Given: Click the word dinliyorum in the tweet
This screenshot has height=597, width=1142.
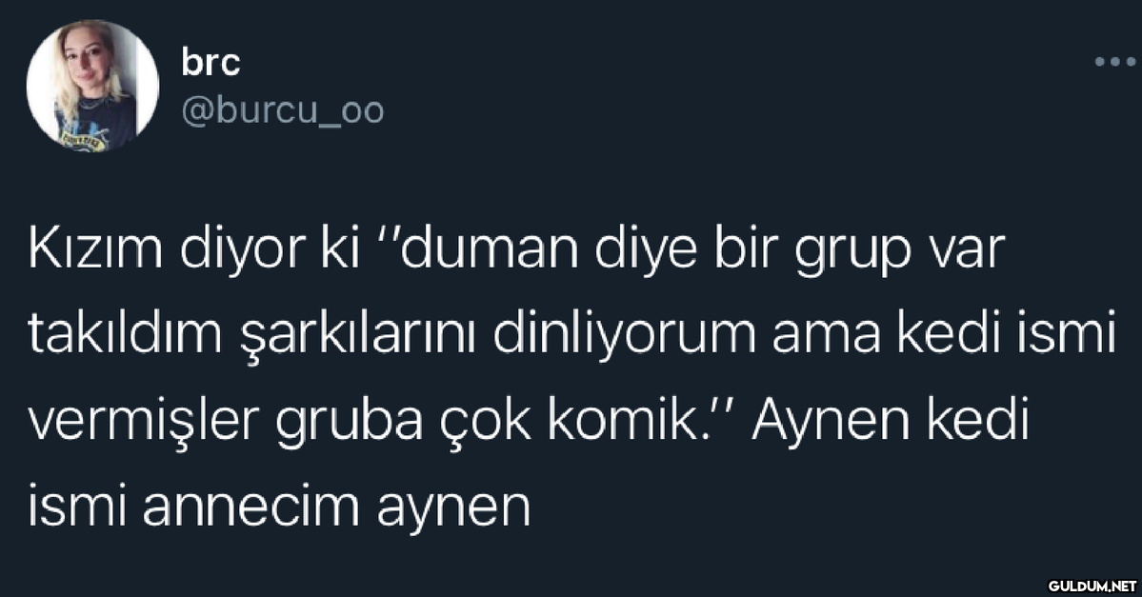Looking at the screenshot, I should click(x=625, y=335).
